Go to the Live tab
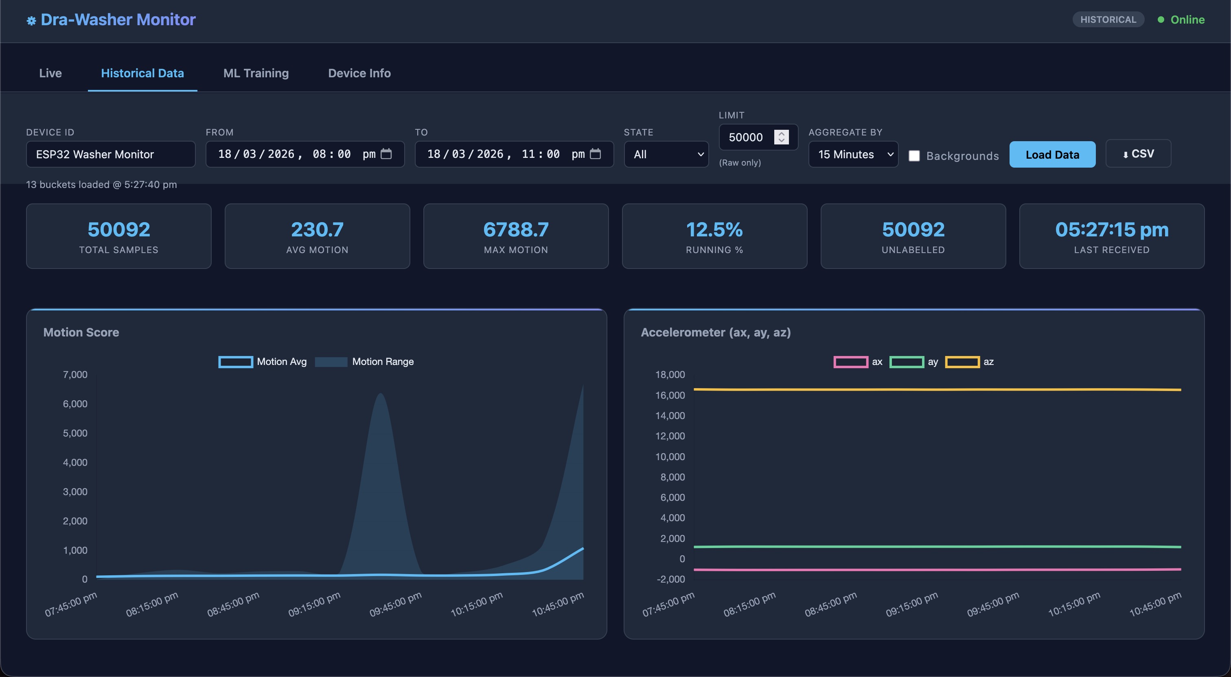The width and height of the screenshot is (1231, 677). pyautogui.click(x=50, y=73)
